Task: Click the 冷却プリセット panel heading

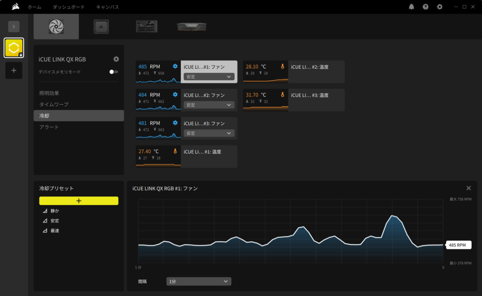Action: pyautogui.click(x=57, y=188)
